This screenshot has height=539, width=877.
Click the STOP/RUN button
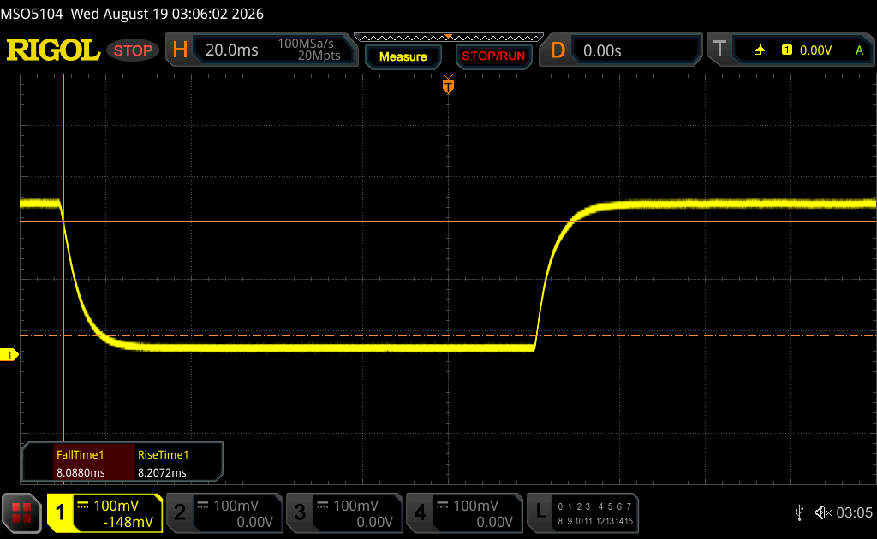(x=493, y=56)
